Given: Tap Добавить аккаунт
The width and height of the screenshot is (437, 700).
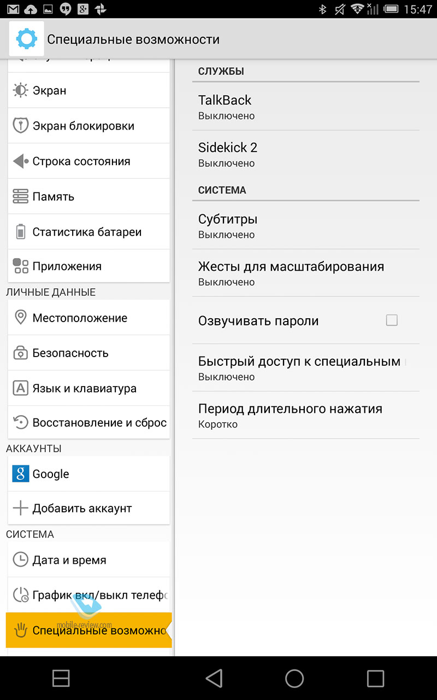Looking at the screenshot, I should pyautogui.click(x=89, y=508).
